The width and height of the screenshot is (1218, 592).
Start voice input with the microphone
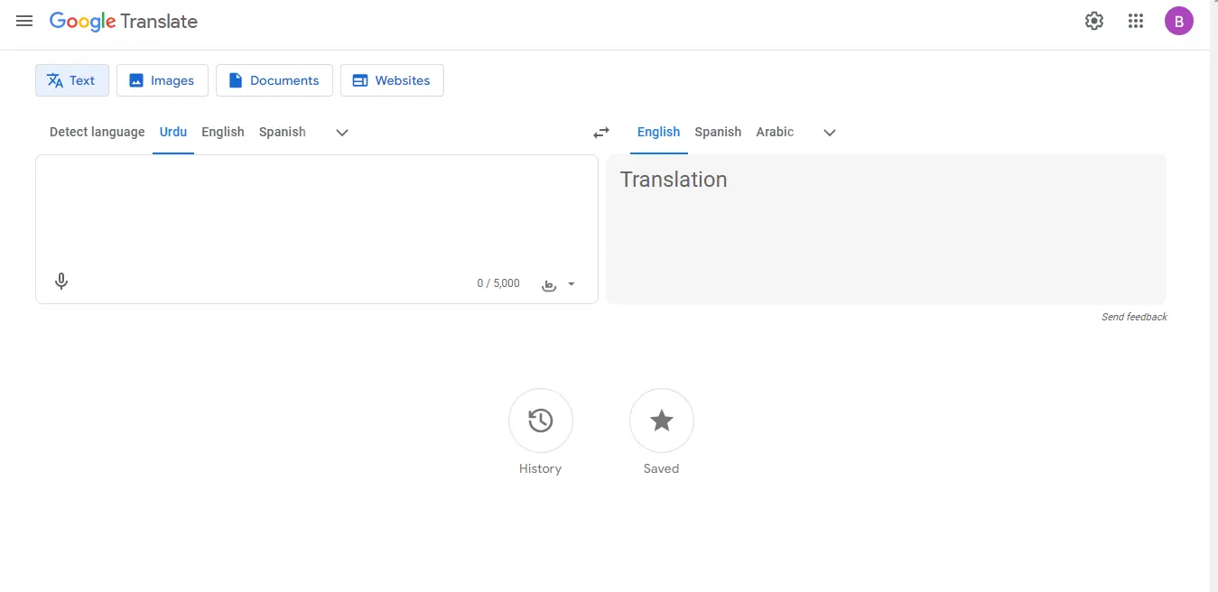click(x=61, y=282)
